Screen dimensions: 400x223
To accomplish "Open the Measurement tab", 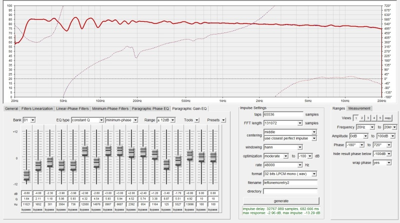I will click(x=359, y=108).
